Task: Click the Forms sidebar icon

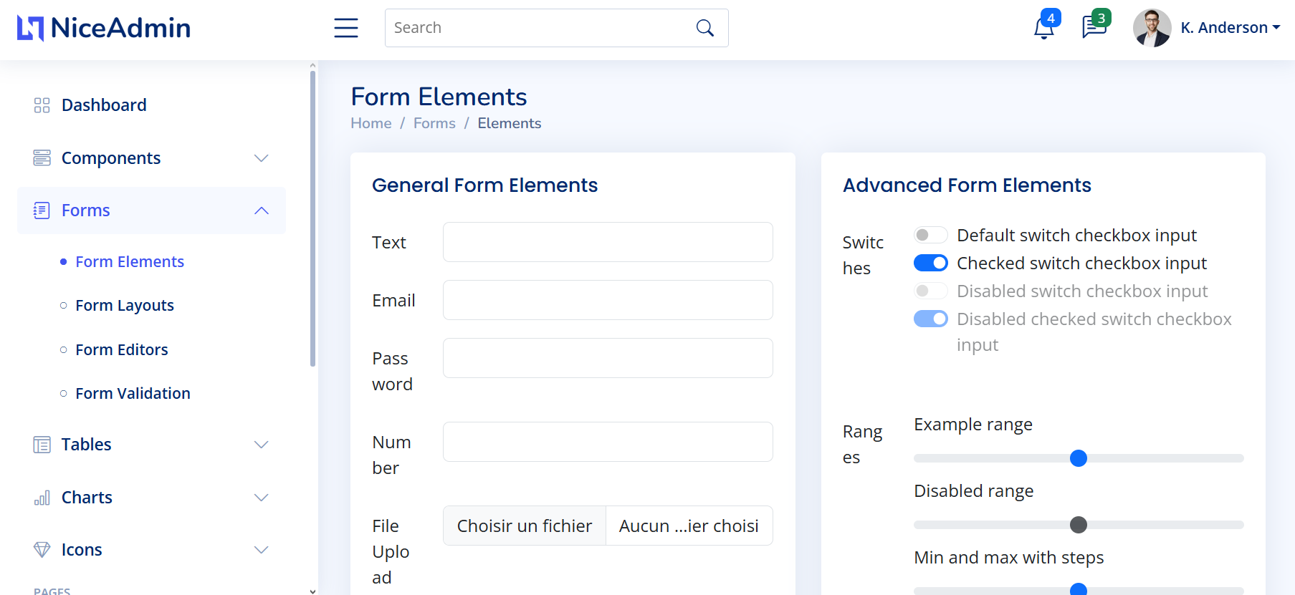Action: 42,210
